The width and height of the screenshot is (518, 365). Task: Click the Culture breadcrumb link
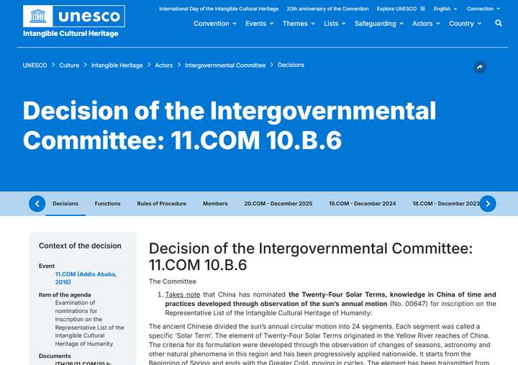(x=69, y=66)
